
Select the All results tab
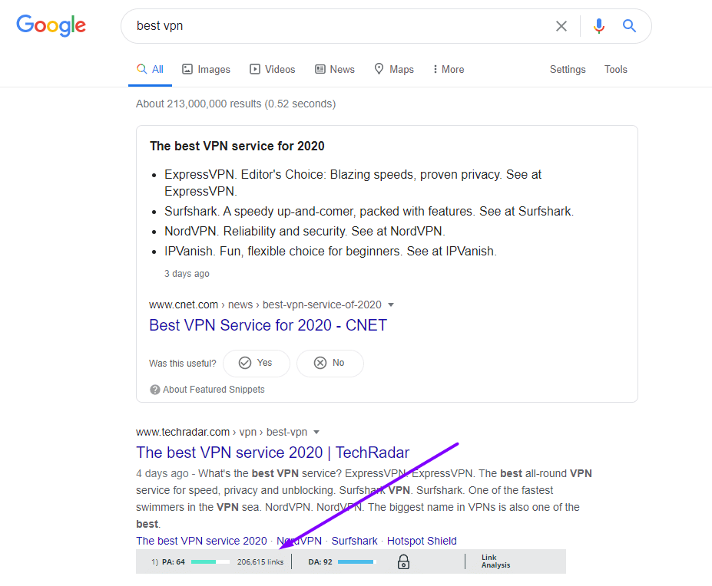150,69
